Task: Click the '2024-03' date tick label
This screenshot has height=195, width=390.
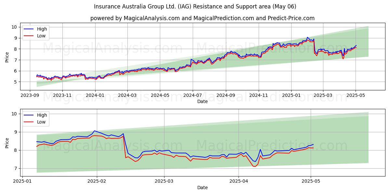Action: (x=127, y=96)
